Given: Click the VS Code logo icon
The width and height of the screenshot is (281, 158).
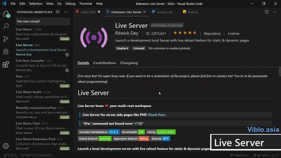Looking at the screenshot, I should coord(4,4).
